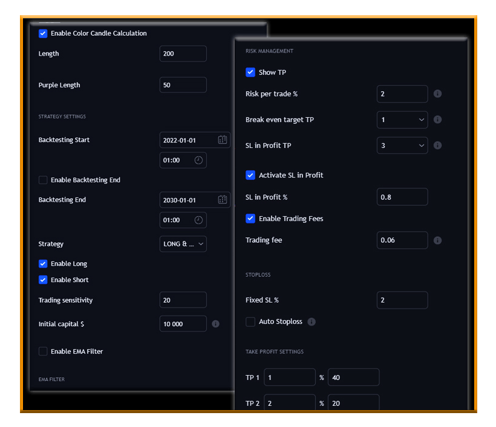The width and height of the screenshot is (496, 427).
Task: Select the Trading sensitivity input field
Action: point(183,300)
